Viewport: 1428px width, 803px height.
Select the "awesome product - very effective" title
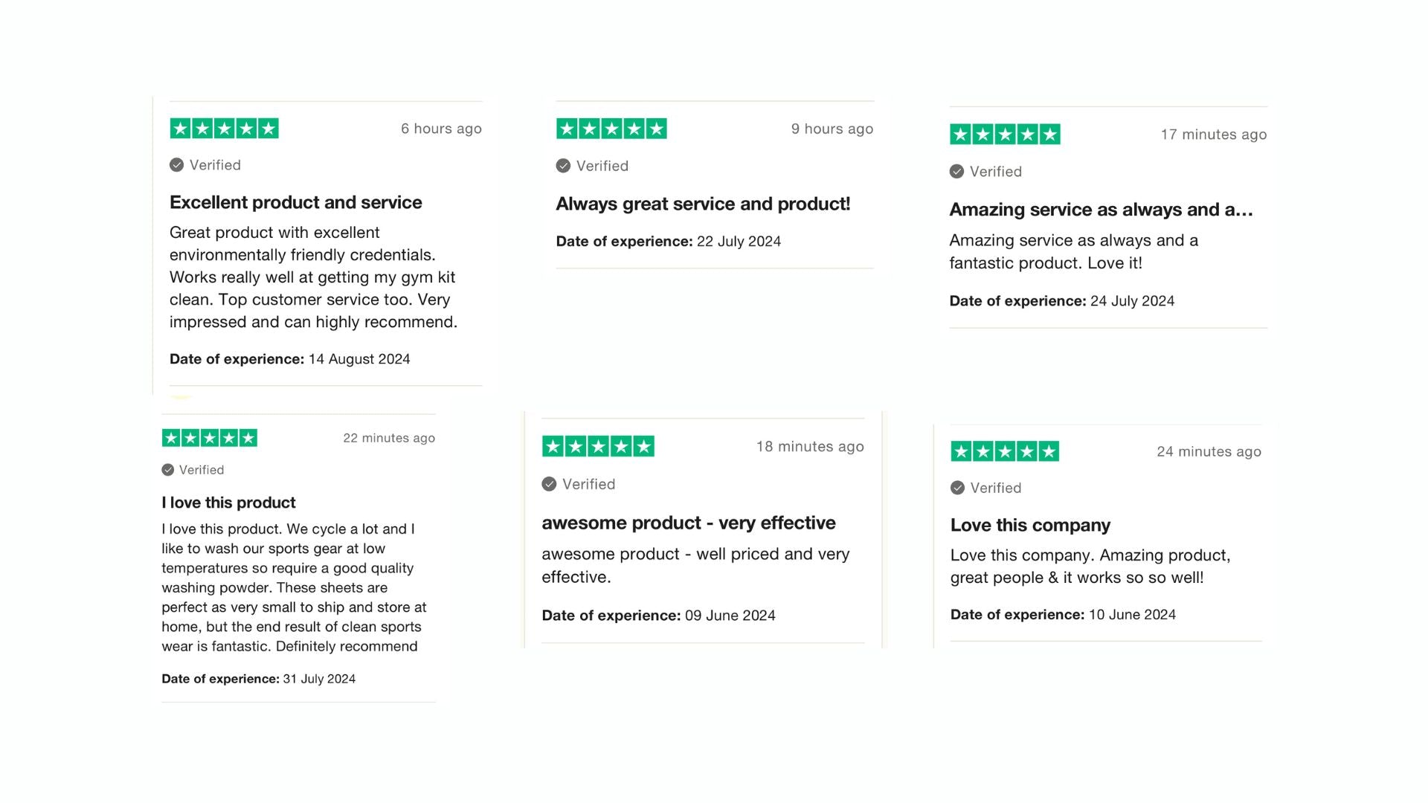click(688, 523)
